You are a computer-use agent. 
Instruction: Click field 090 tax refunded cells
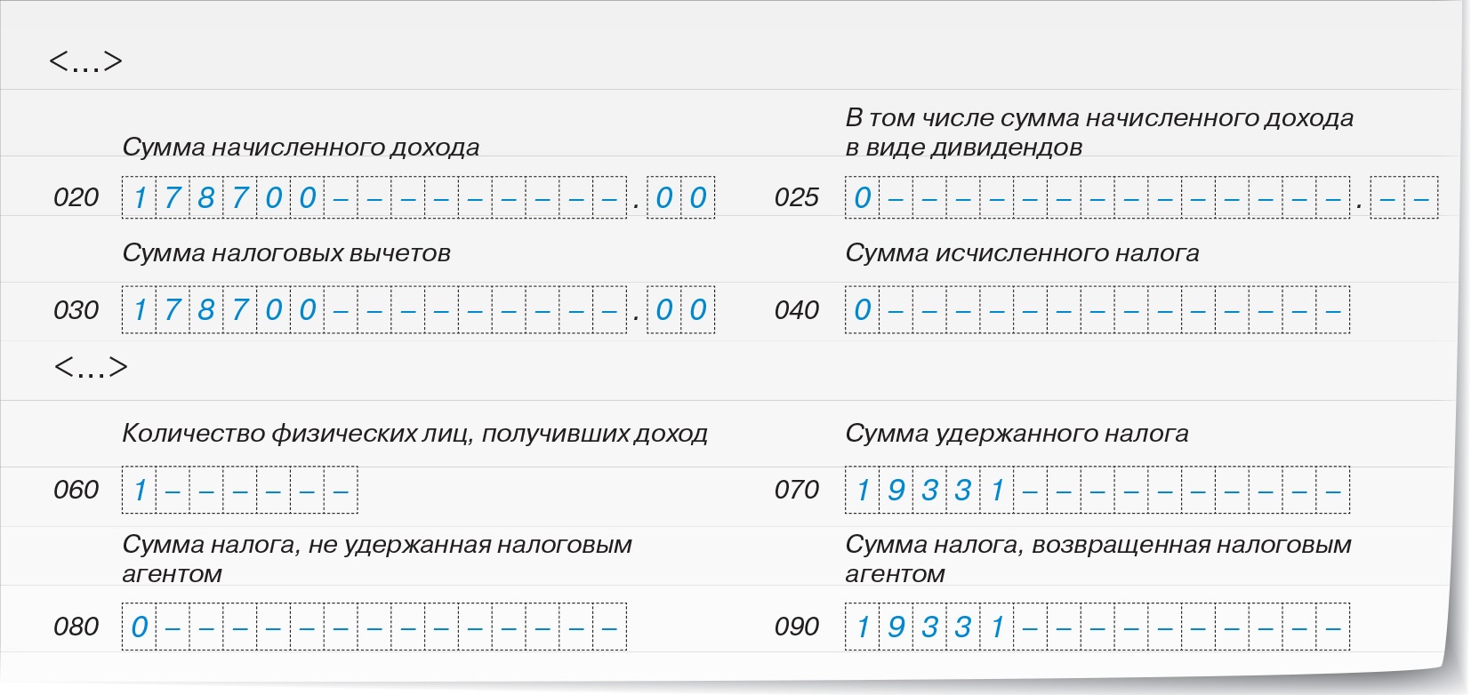1097,627
